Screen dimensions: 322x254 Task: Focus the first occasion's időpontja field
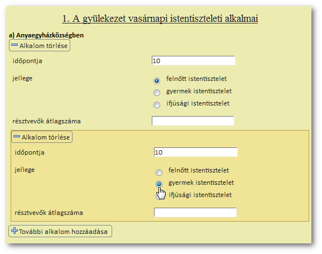194,60
